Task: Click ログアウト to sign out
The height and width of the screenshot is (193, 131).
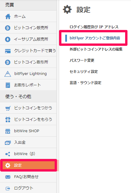Action: (x=28, y=188)
